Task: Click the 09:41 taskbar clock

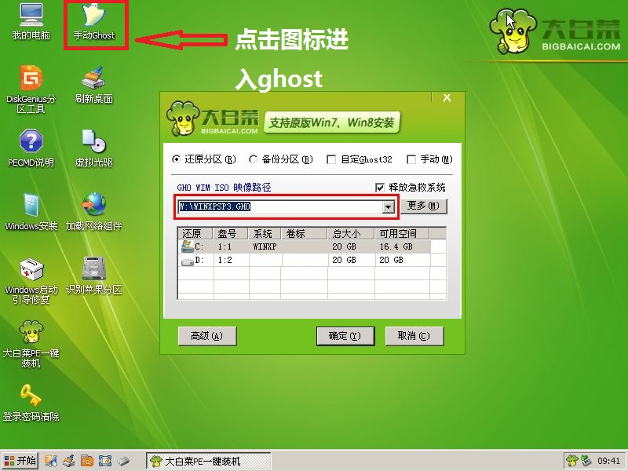Action: coord(608,461)
